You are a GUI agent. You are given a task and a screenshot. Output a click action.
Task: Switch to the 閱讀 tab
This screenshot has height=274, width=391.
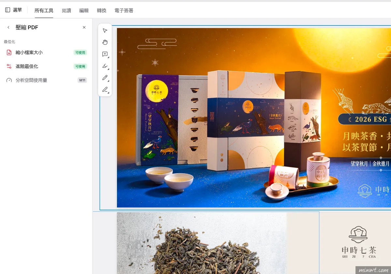(x=66, y=10)
